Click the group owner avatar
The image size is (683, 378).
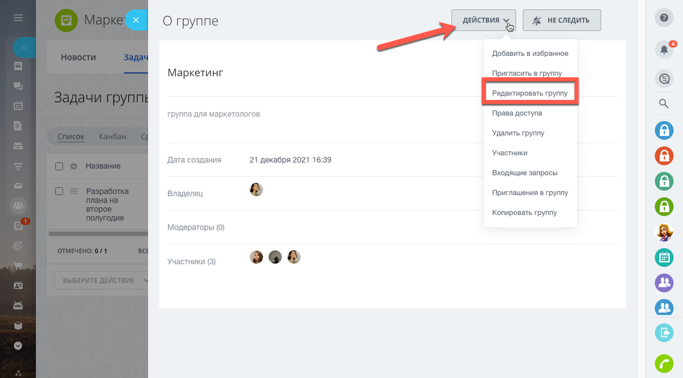click(x=257, y=189)
